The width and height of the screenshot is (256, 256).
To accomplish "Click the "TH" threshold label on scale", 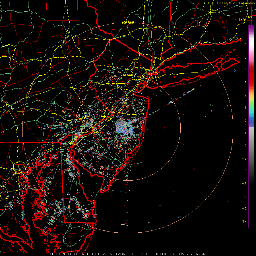I will (x=244, y=222).
